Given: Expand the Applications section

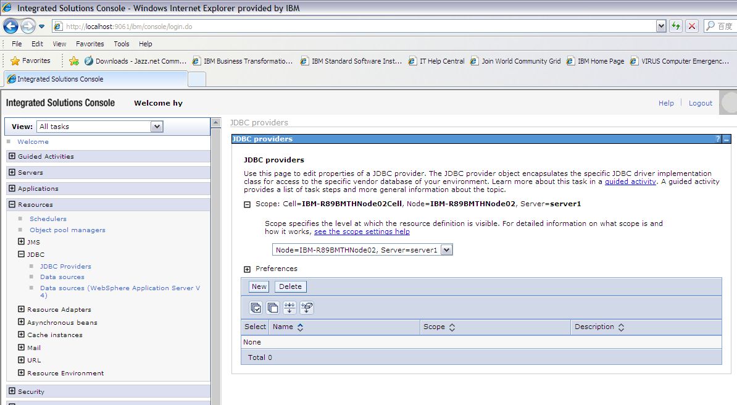Looking at the screenshot, I should click(x=12, y=188).
